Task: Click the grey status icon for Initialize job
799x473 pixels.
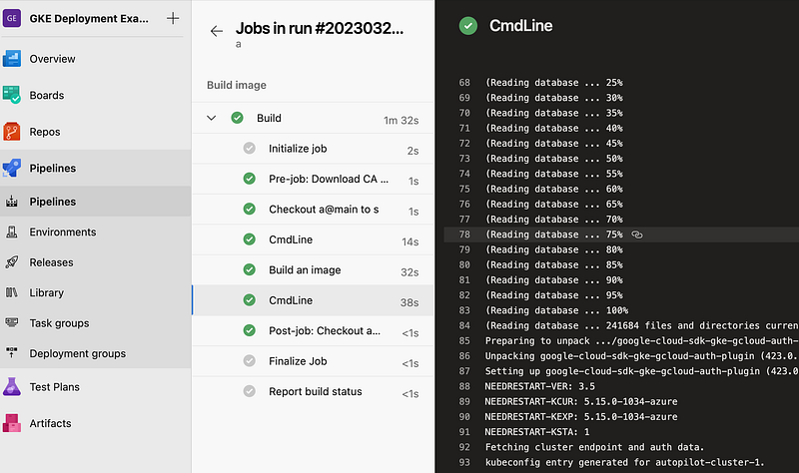Action: coord(249,148)
